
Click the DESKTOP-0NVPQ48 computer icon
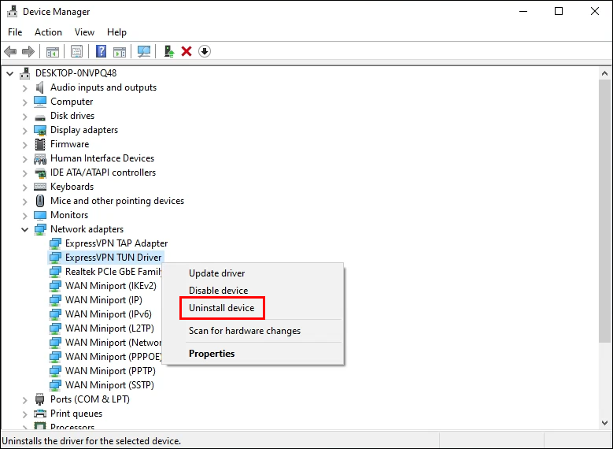[x=25, y=73]
